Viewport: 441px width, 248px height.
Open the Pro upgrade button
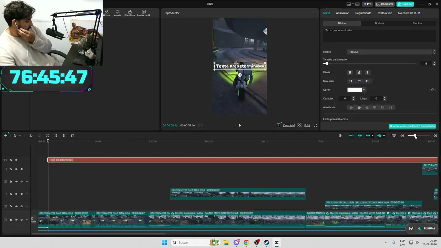367,4
